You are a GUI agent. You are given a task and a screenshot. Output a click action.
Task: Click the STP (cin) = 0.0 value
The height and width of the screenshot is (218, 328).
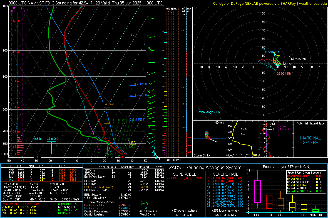68,207
